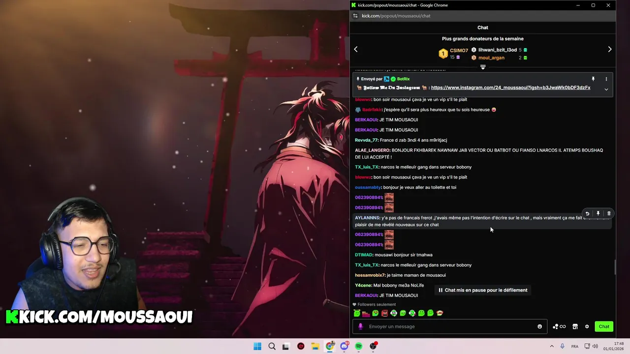Click CSIMO7 top donor name
Screen dimensions: 630x354
[x=459, y=51]
